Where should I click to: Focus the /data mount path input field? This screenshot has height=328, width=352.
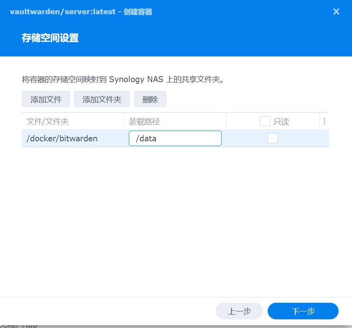click(x=175, y=138)
